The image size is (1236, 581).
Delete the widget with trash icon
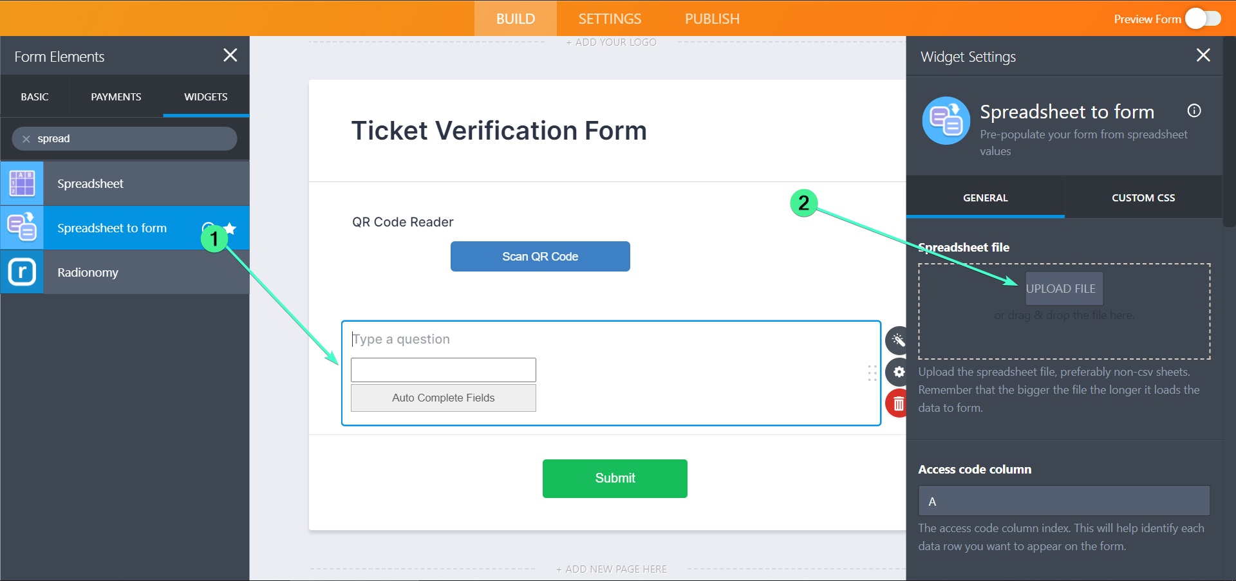click(x=899, y=404)
